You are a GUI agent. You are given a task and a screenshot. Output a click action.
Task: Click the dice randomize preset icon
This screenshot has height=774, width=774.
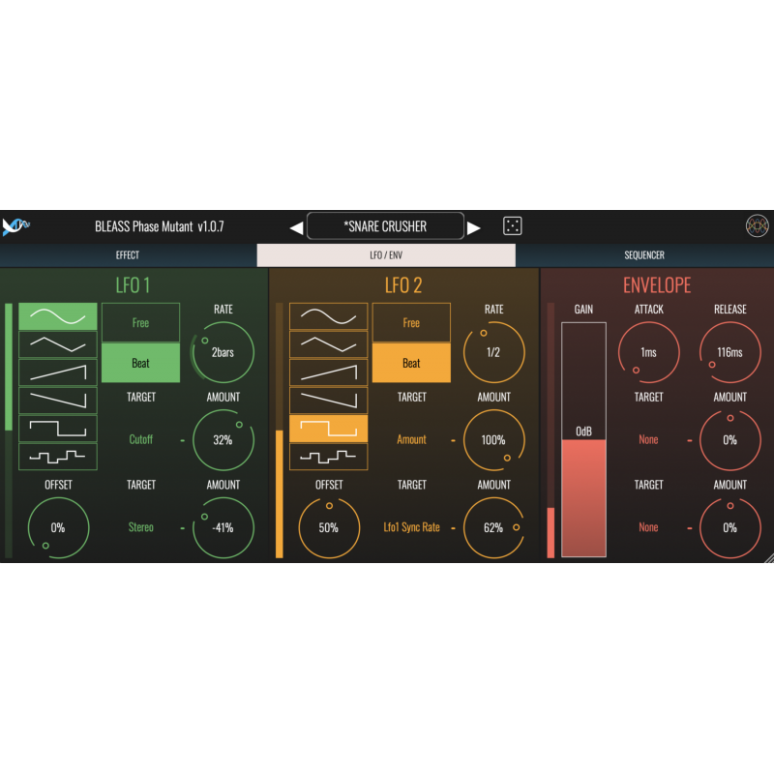point(512,226)
